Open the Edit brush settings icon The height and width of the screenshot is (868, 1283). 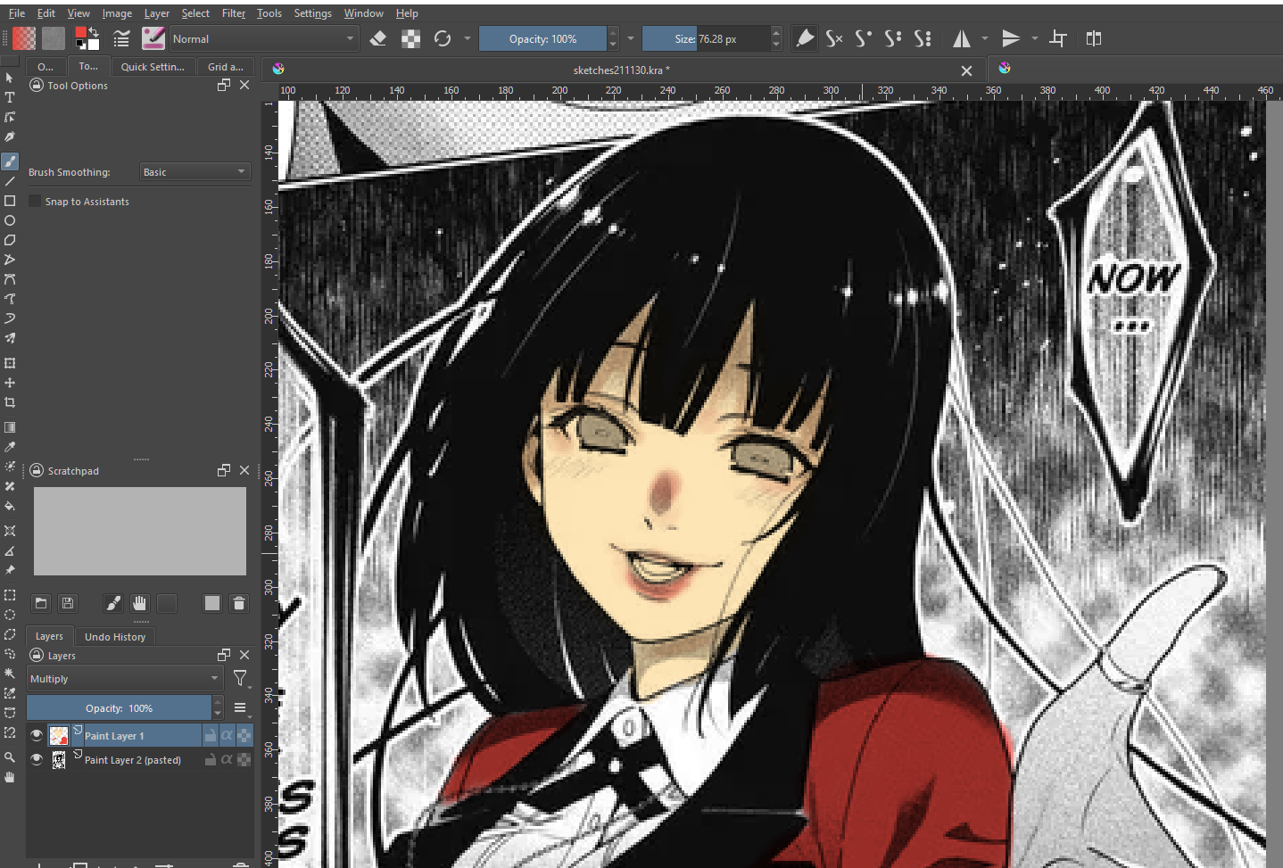tap(121, 38)
